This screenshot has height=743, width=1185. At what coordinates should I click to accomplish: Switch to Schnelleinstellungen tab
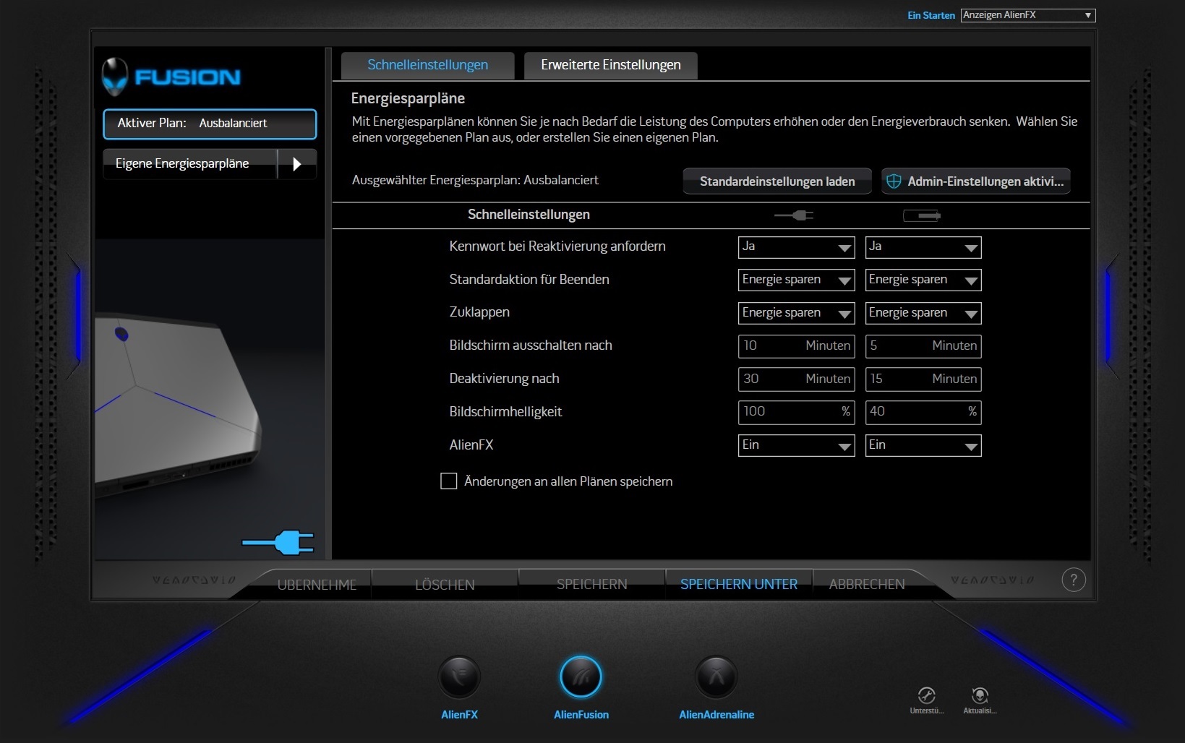tap(427, 65)
